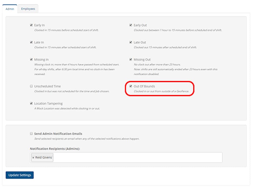The width and height of the screenshot is (254, 189).
Task: Click the 'Notification Recipients (Admins):' heading
Action: click(55, 149)
